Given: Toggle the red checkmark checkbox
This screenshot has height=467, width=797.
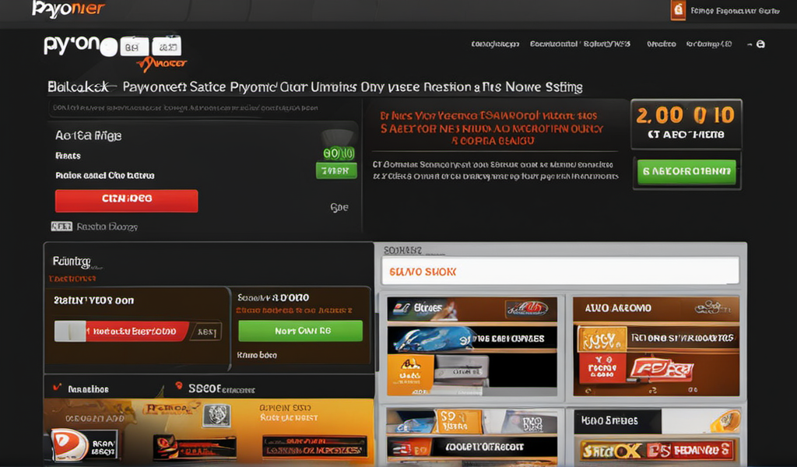Looking at the screenshot, I should (x=56, y=387).
